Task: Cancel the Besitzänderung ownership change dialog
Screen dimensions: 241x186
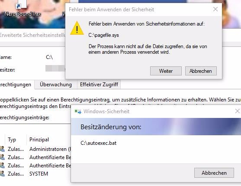Action: 214,173
